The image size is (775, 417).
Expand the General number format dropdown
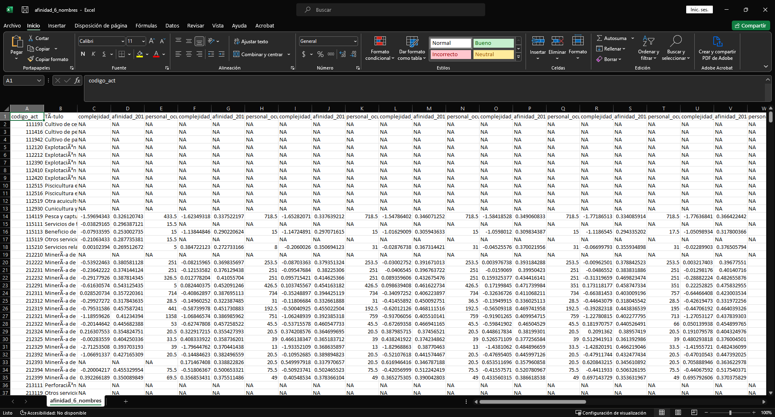click(355, 41)
